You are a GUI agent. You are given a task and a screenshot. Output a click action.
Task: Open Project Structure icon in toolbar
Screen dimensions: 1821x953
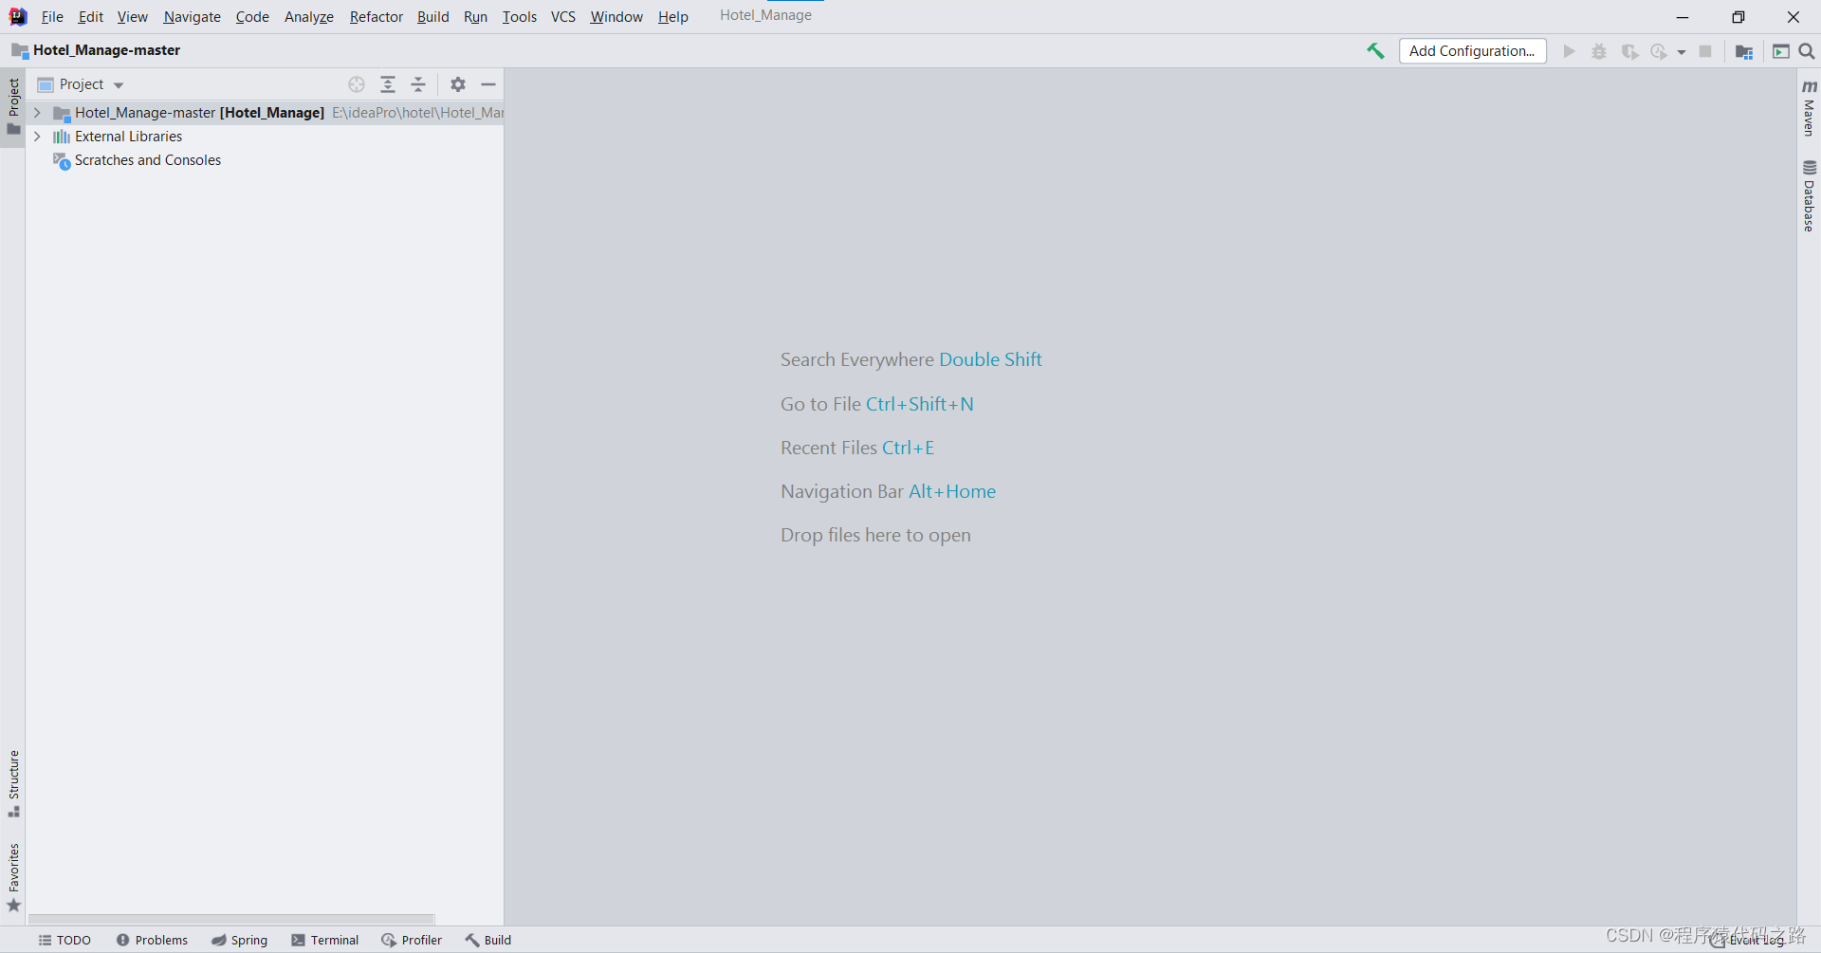point(1744,51)
